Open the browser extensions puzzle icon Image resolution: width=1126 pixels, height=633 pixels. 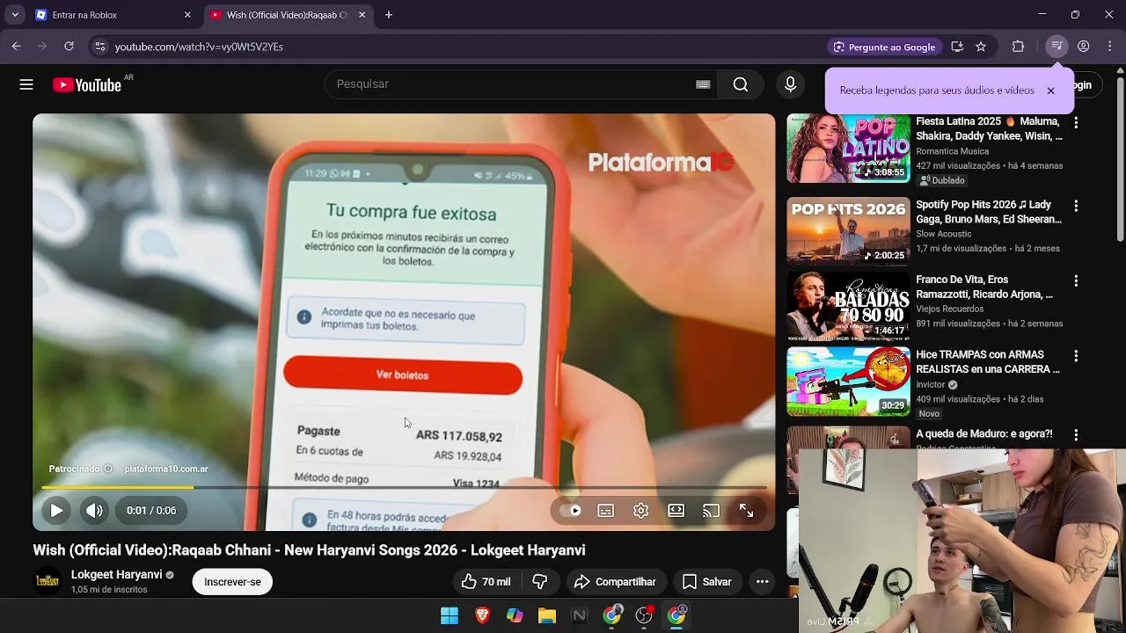1019,47
